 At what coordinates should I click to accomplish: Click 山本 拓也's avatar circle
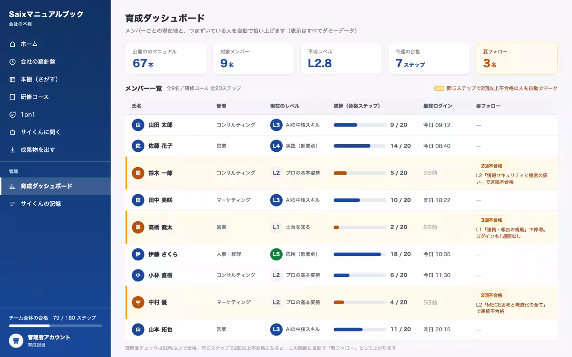coord(138,329)
